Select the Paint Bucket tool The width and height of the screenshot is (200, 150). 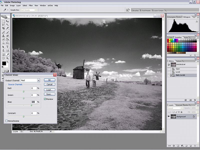point(7,39)
